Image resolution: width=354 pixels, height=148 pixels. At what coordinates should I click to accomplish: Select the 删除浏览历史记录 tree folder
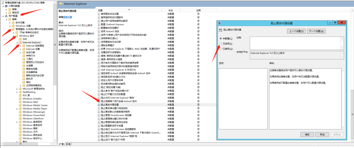pyautogui.click(x=33, y=75)
